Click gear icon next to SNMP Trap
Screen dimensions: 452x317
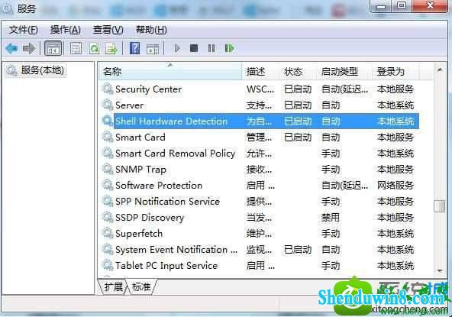pyautogui.click(x=108, y=169)
